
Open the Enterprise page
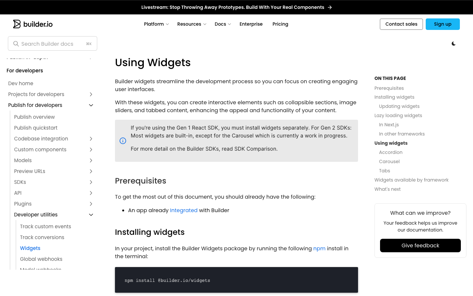[251, 24]
